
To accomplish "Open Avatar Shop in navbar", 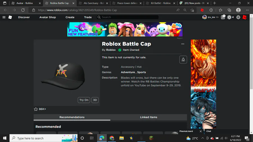I will 48,17.
